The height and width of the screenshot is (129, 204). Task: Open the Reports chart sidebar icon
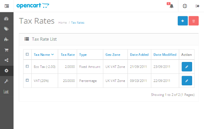coord(6,91)
